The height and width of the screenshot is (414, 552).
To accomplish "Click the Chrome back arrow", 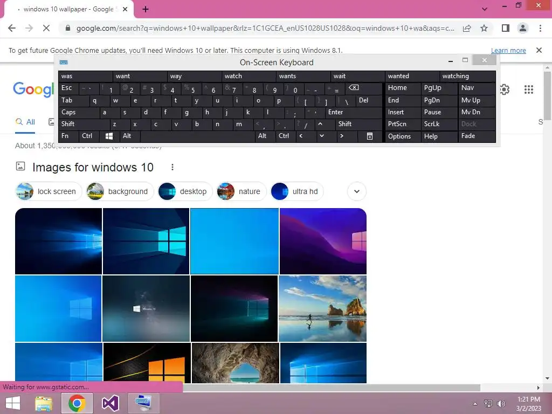I will point(12,28).
